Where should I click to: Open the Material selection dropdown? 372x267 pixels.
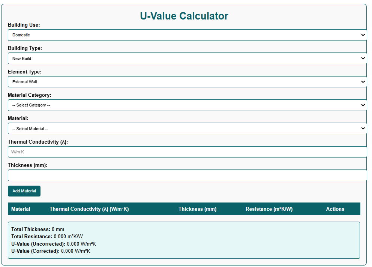[186, 128]
